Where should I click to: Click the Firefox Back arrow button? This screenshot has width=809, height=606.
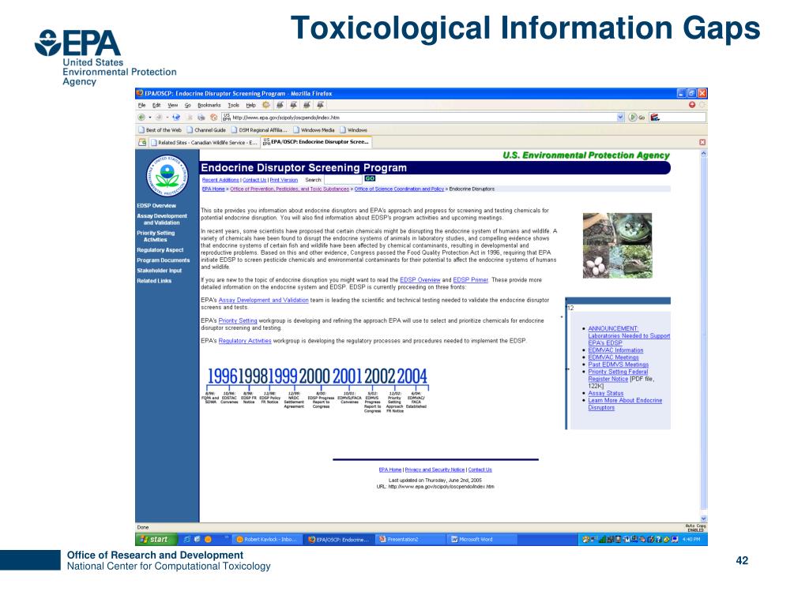[x=141, y=118]
